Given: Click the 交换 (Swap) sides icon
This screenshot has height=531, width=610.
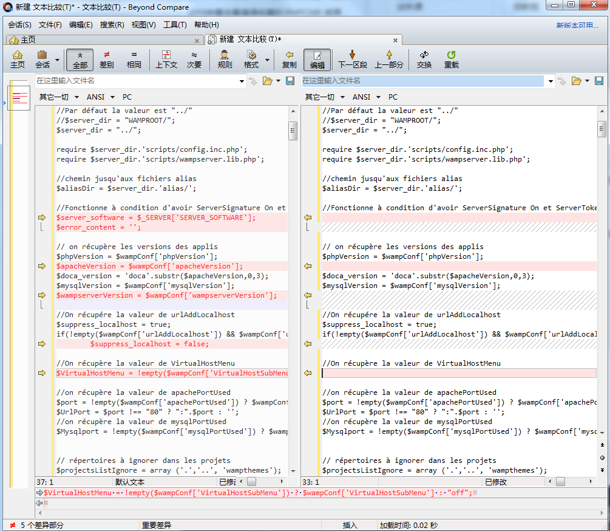Looking at the screenshot, I should [x=424, y=59].
